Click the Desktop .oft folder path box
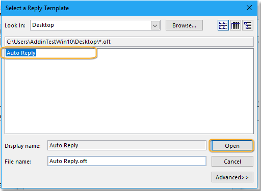Viewport: 261px width, 191px height. pos(129,42)
